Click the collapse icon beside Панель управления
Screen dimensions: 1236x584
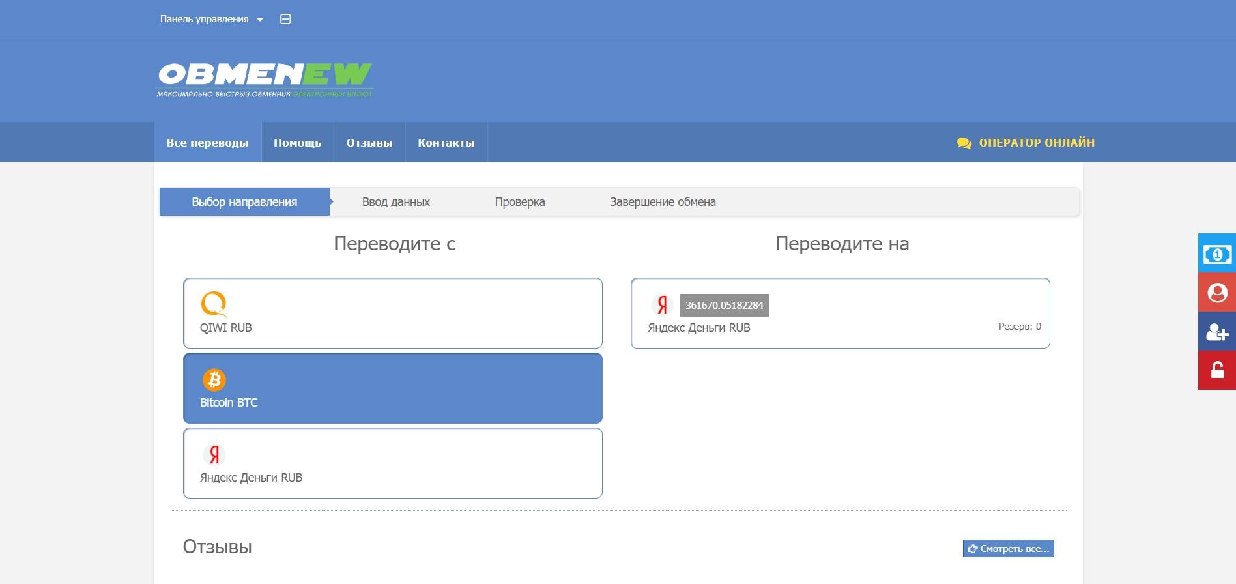[285, 20]
